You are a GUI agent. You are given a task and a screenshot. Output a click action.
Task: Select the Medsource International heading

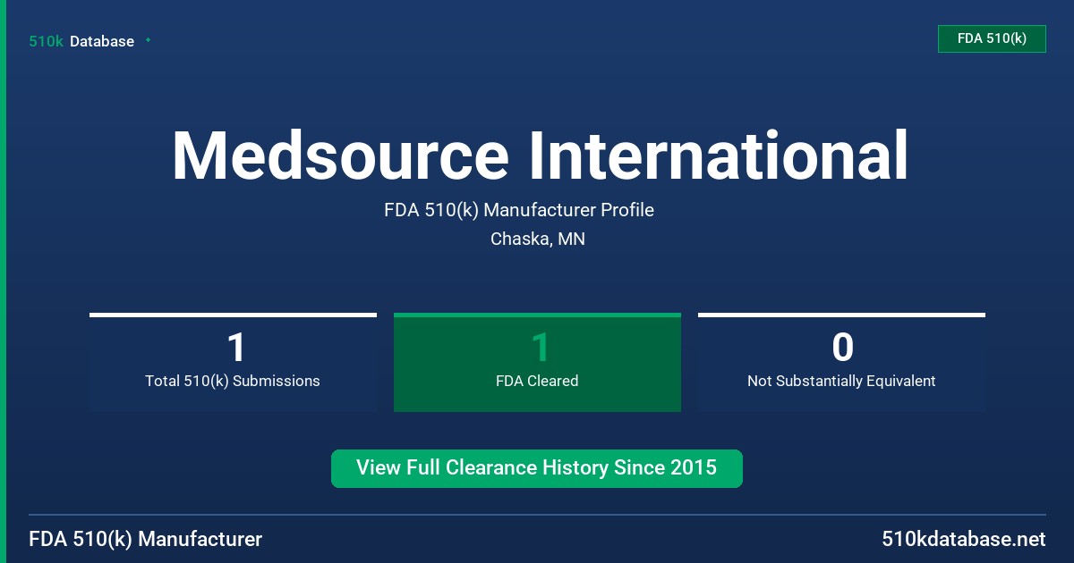click(540, 156)
